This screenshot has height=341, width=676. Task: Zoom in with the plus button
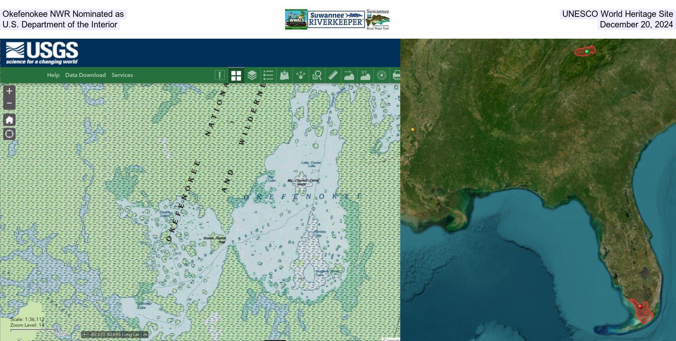(x=10, y=91)
